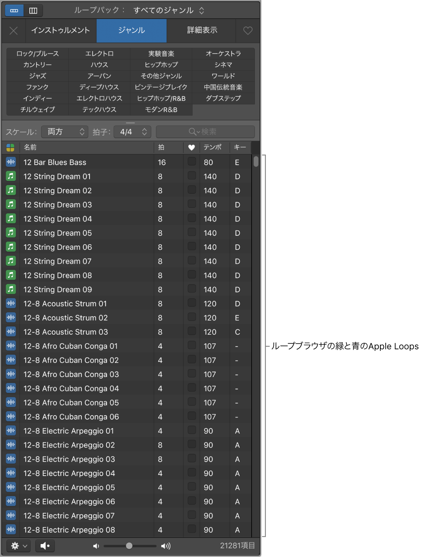Click the loop type filter color icon
This screenshot has width=422, height=557.
point(10,147)
